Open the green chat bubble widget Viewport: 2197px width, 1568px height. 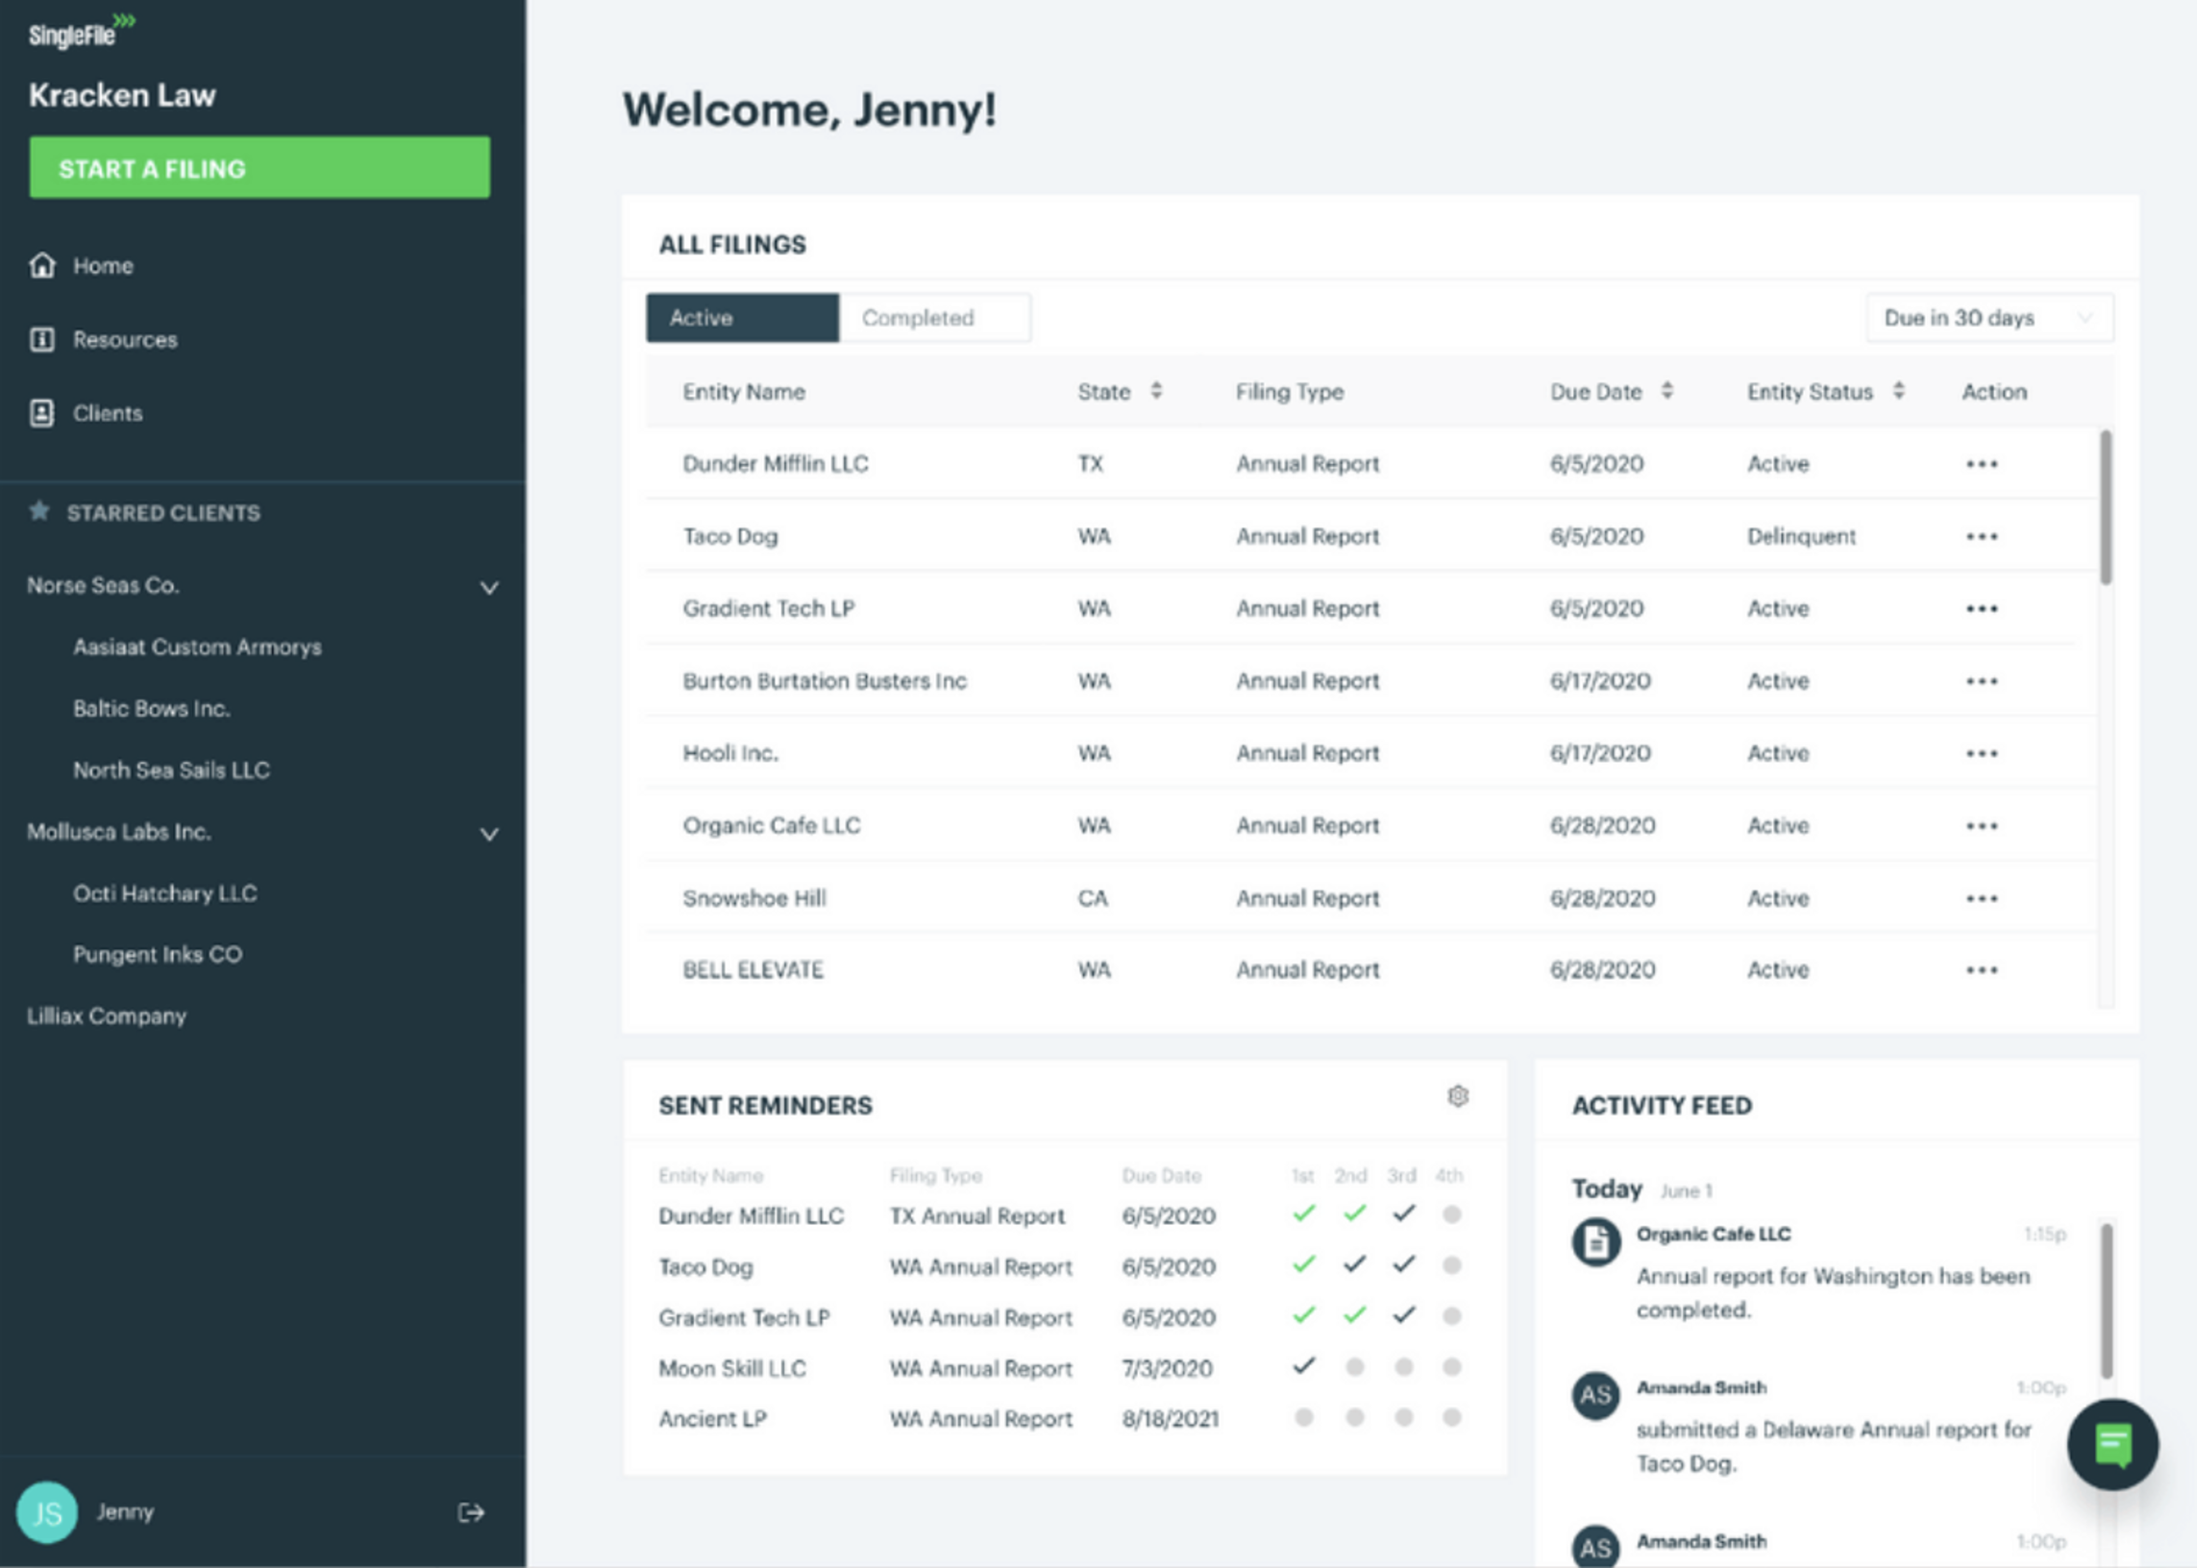[x=2112, y=1444]
